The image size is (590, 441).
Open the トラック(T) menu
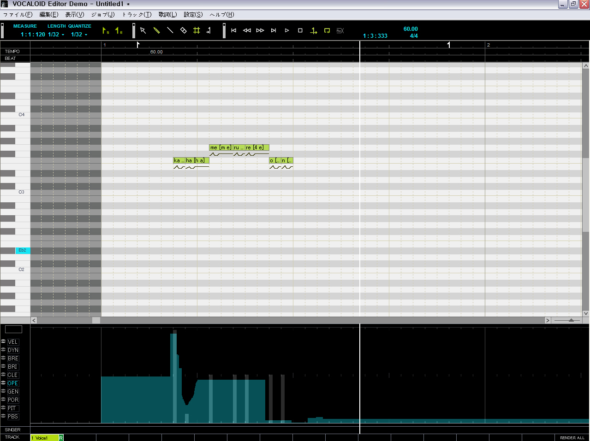tap(137, 14)
